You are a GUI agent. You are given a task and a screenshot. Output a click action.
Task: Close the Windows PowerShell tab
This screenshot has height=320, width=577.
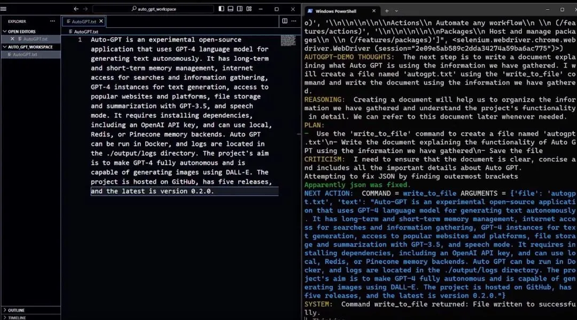(x=374, y=11)
